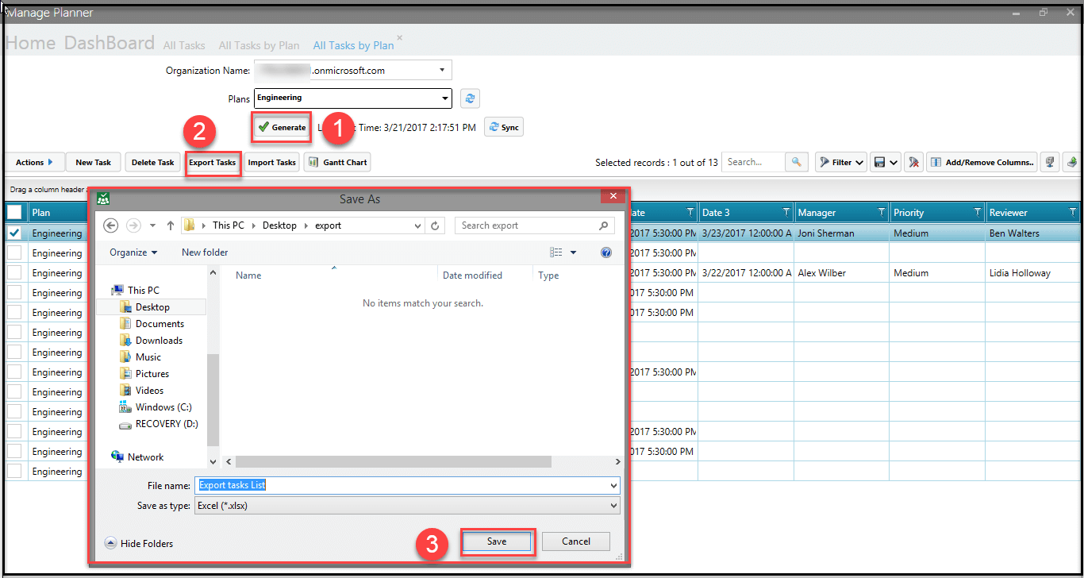
Task: Click Hide Folders in Save As dialog
Action: (139, 543)
